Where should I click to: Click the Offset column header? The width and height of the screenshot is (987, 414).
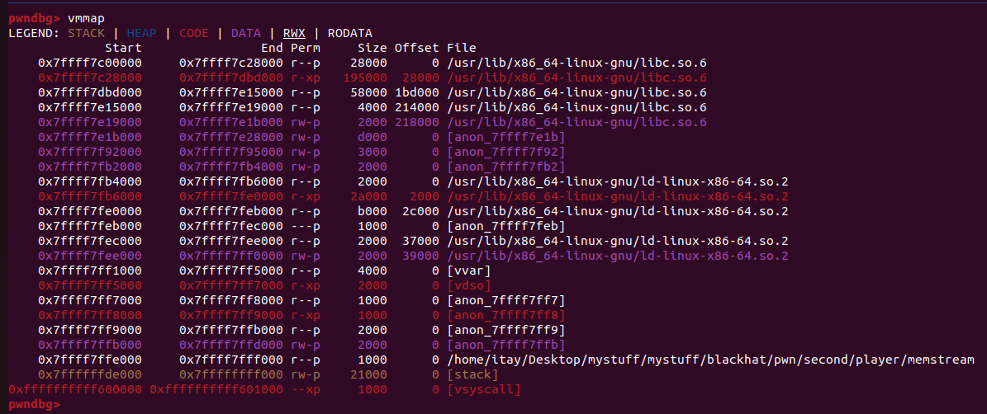tap(417, 48)
